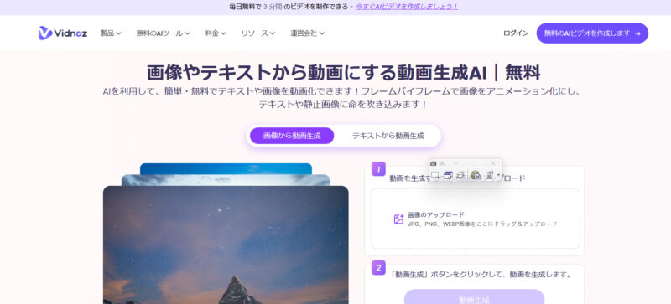Screen dimensions: 671x304
Task: Click the 「動画生成」ボタンをクリックして step text
Action: coord(481,274)
